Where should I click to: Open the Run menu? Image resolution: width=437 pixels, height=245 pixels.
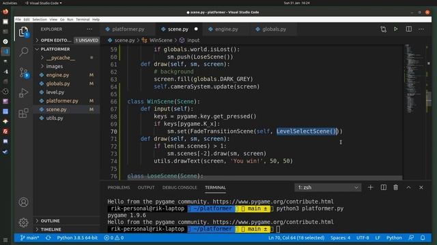pyautogui.click(x=70, y=20)
